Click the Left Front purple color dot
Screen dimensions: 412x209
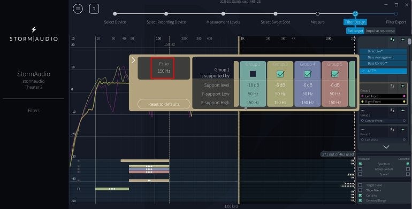click(x=404, y=96)
